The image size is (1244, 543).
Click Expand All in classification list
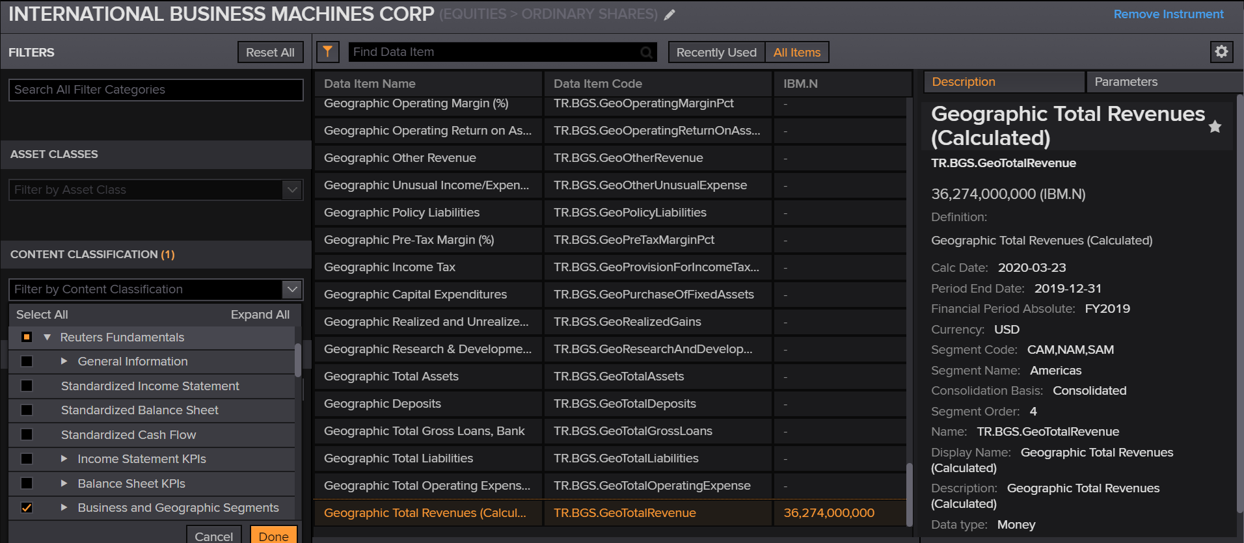click(x=260, y=315)
